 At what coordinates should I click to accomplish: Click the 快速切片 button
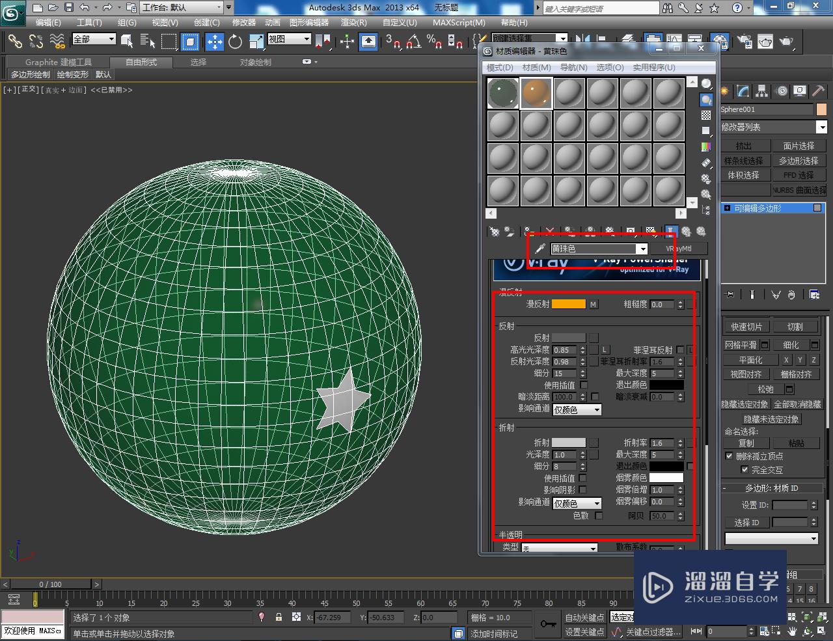click(x=746, y=327)
